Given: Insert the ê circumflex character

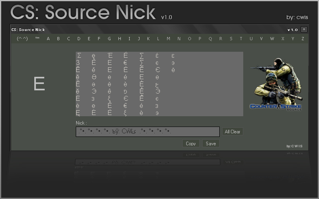Looking at the screenshot, I should pyautogui.click(x=109, y=92).
